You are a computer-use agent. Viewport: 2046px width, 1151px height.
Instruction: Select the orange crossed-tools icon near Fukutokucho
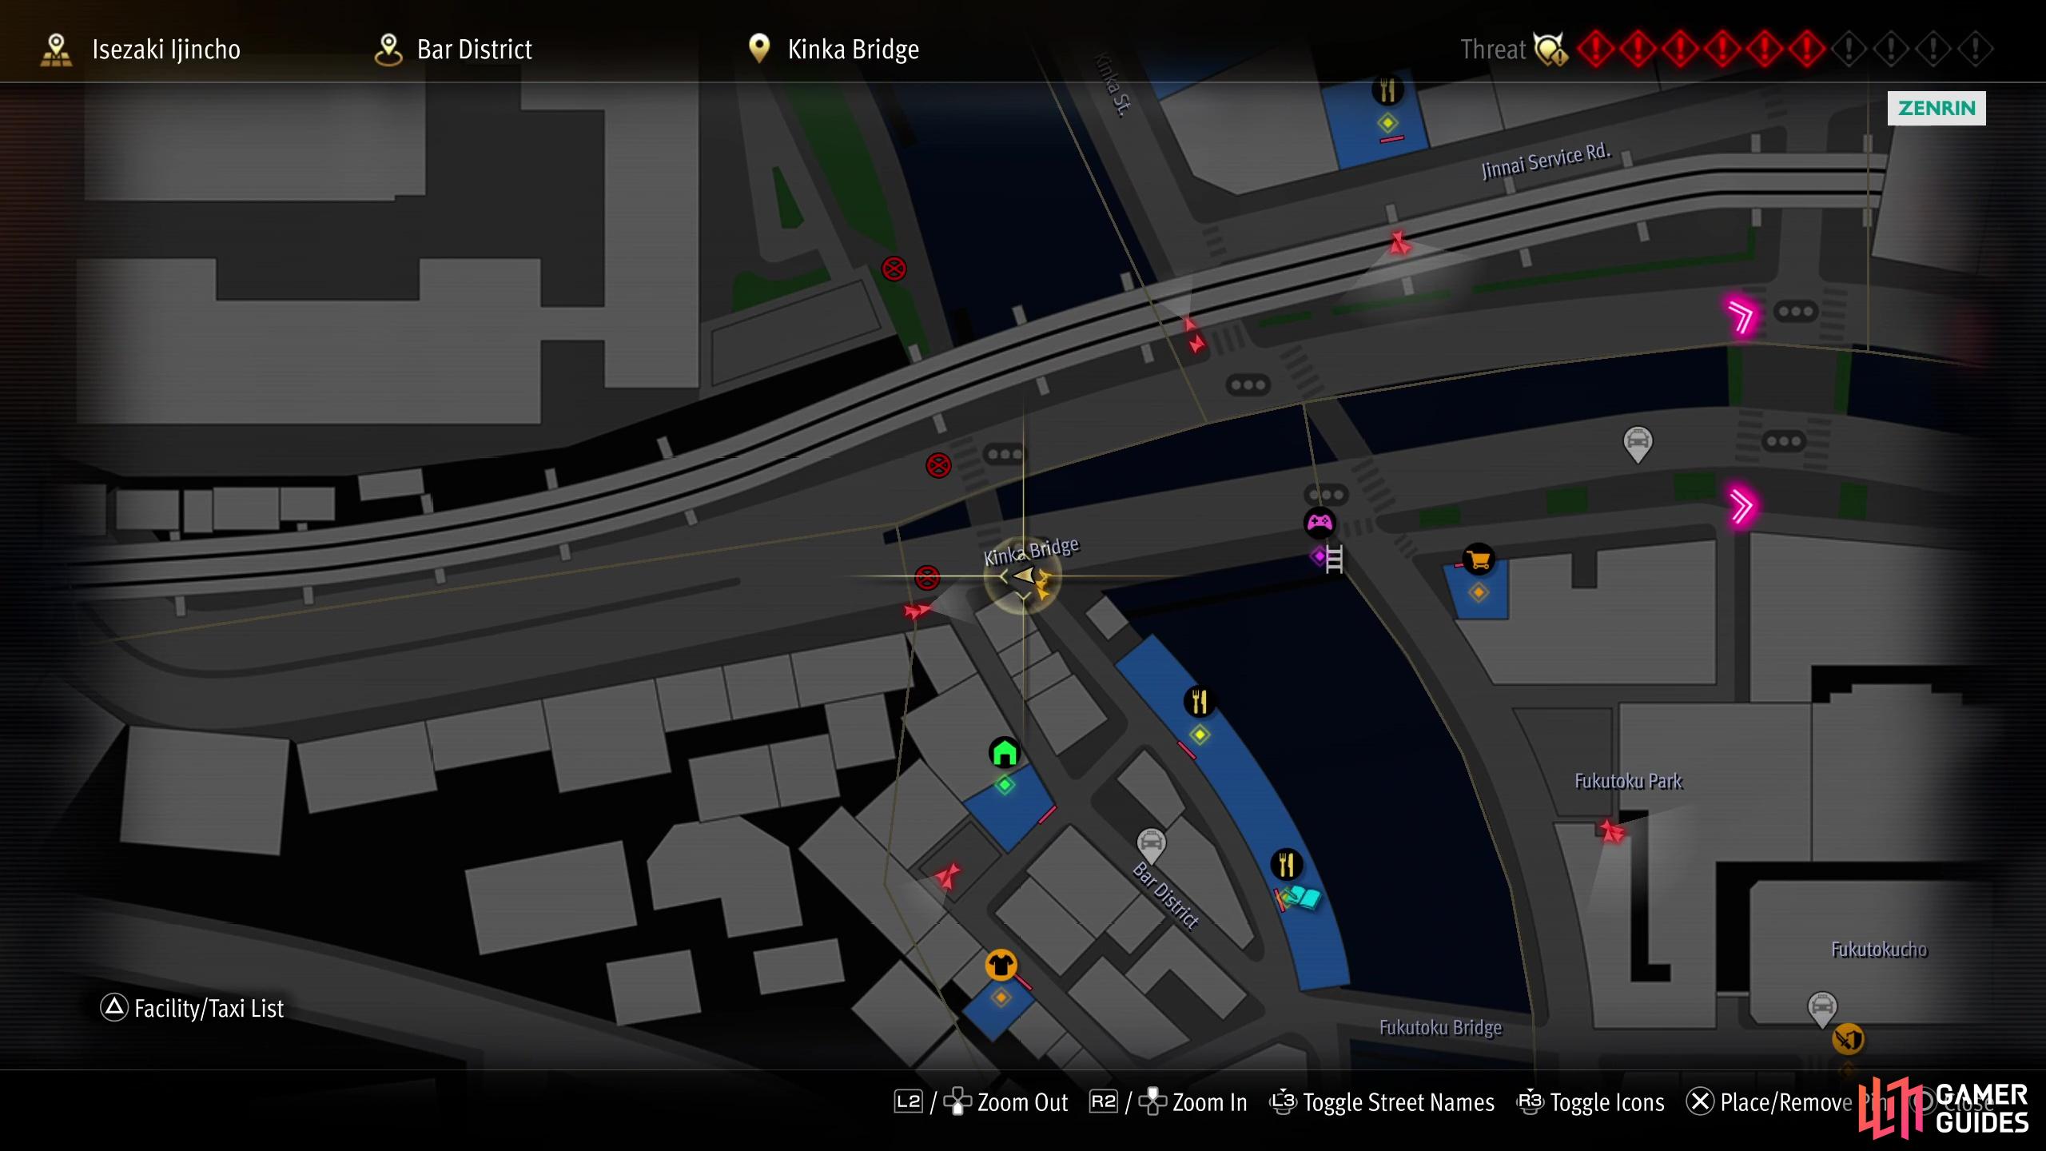(1848, 1039)
